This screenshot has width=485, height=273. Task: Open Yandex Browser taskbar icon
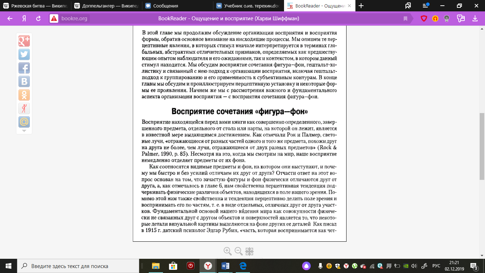coord(208,266)
